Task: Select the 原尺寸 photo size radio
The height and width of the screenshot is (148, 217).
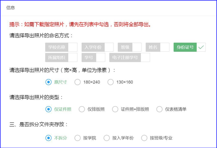Action: 49,82
